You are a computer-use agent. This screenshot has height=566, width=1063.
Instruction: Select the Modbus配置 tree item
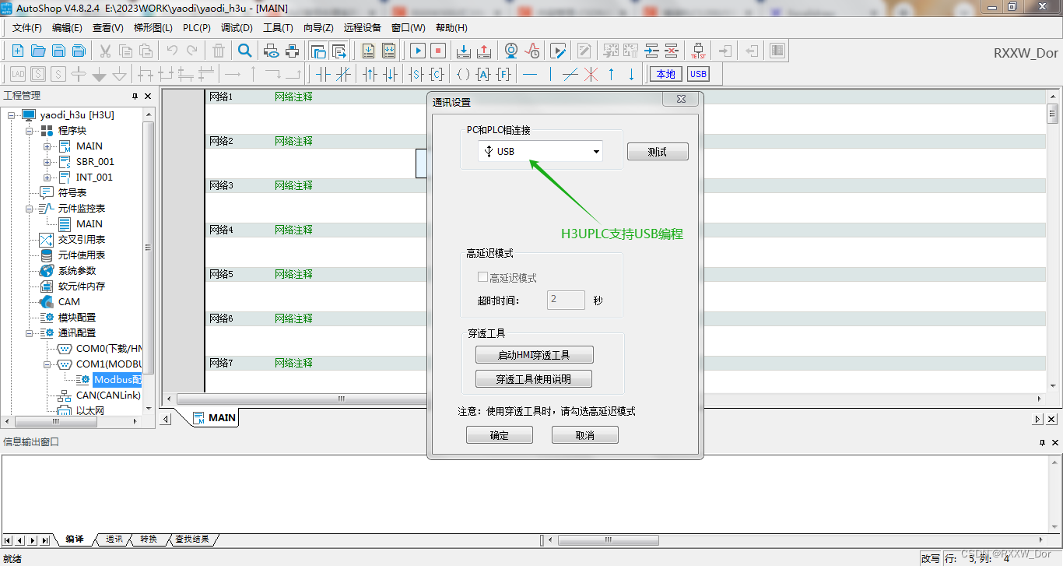click(118, 379)
